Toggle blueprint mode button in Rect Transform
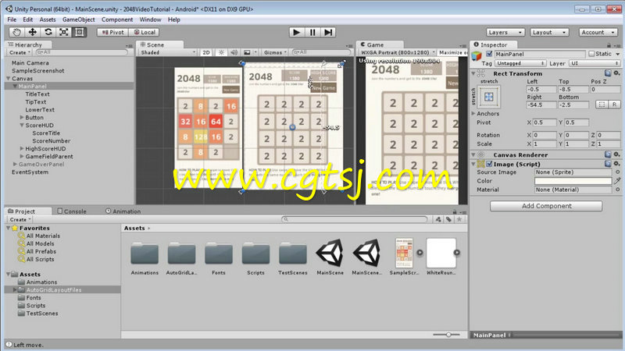Image resolution: width=625 pixels, height=351 pixels. tap(602, 105)
